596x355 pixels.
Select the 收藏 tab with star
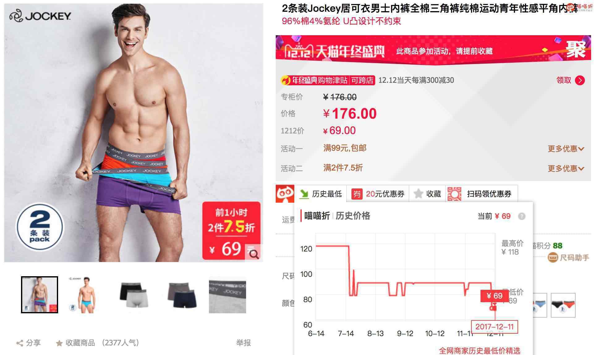(427, 194)
